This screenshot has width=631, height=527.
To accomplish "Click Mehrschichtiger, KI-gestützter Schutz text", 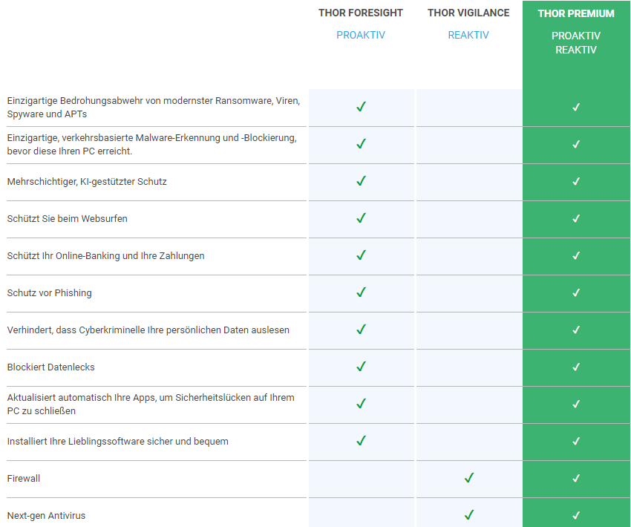I will 87,181.
